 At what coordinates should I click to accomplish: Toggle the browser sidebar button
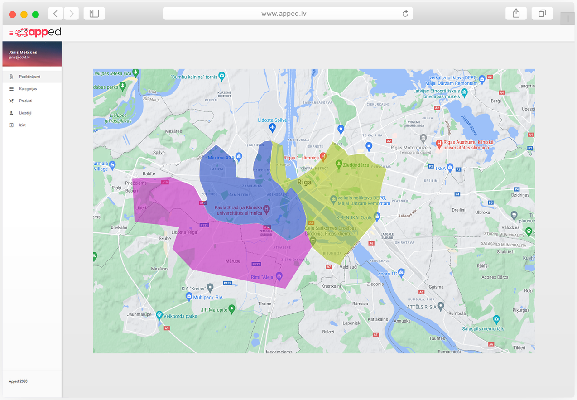(x=94, y=14)
